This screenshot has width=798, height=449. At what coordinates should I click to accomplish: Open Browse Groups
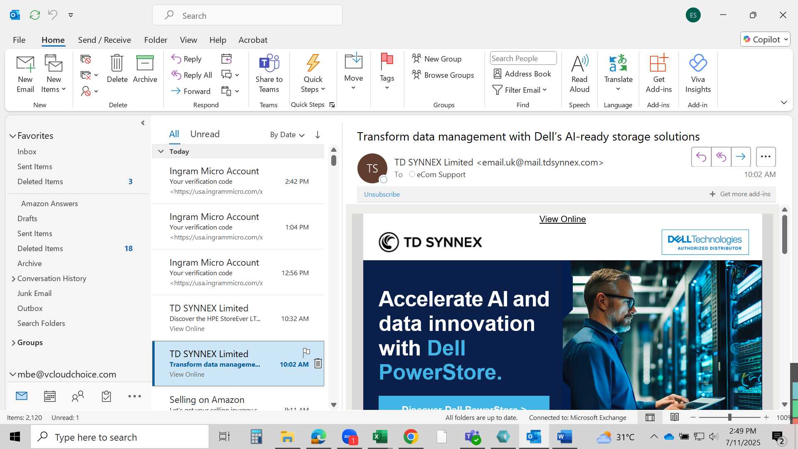(x=443, y=75)
